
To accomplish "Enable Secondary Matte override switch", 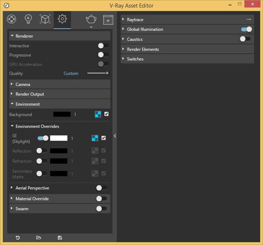I will [x=42, y=174].
